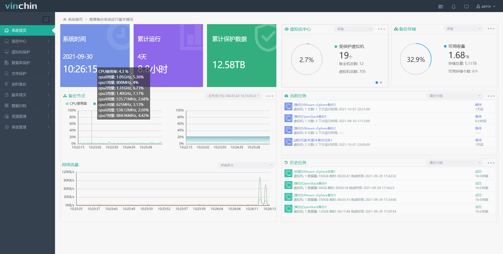The width and height of the screenshot is (503, 254).
Task: Open 历史任务 最近10条 dropdown
Action: pyautogui.click(x=455, y=163)
